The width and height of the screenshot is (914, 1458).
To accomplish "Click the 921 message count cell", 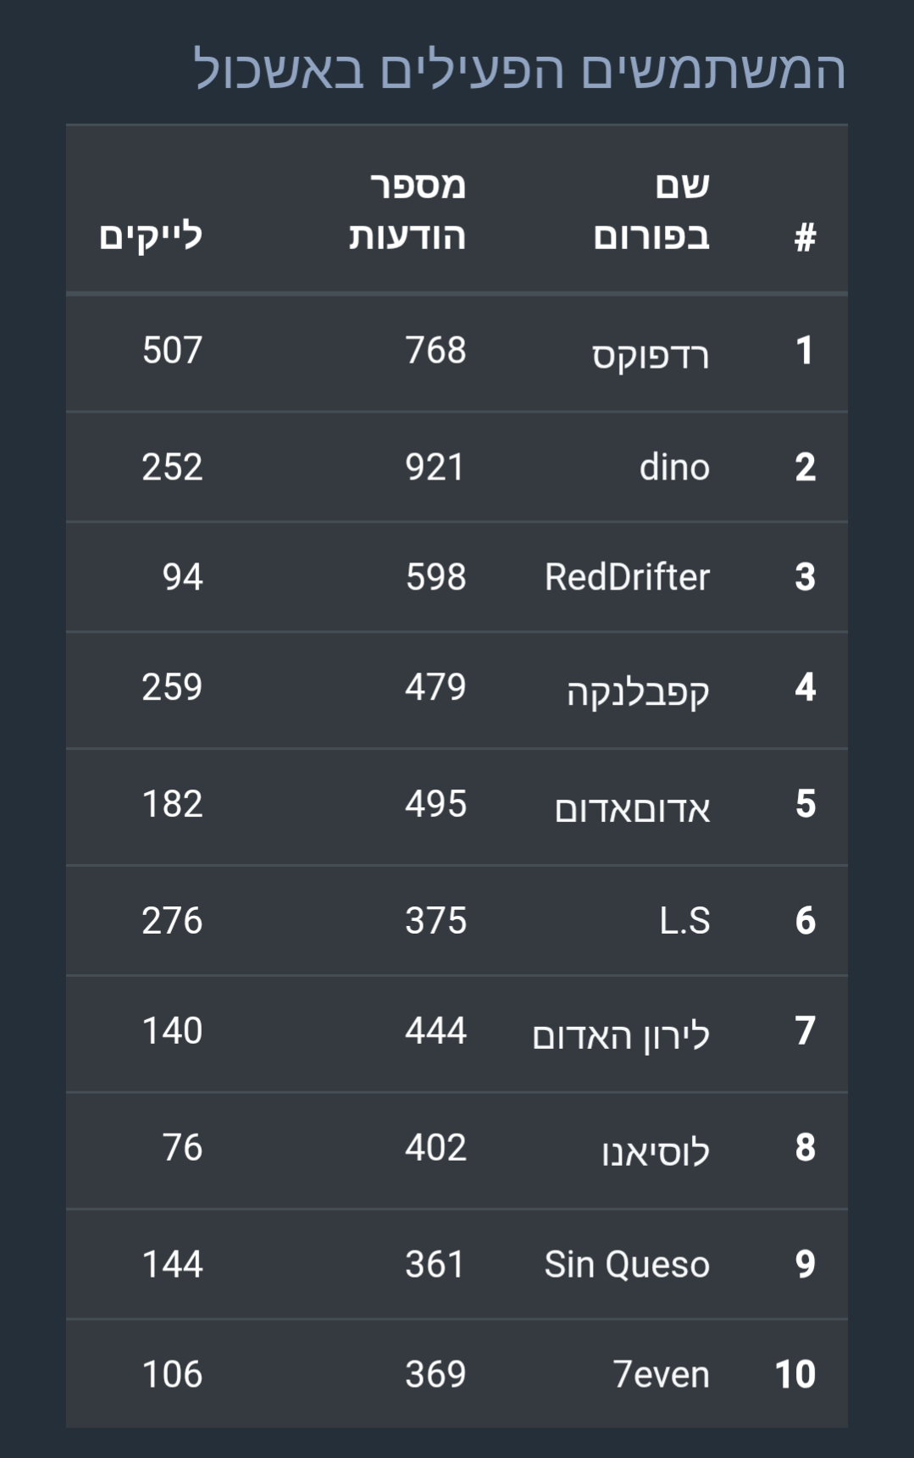I will click(x=435, y=467).
